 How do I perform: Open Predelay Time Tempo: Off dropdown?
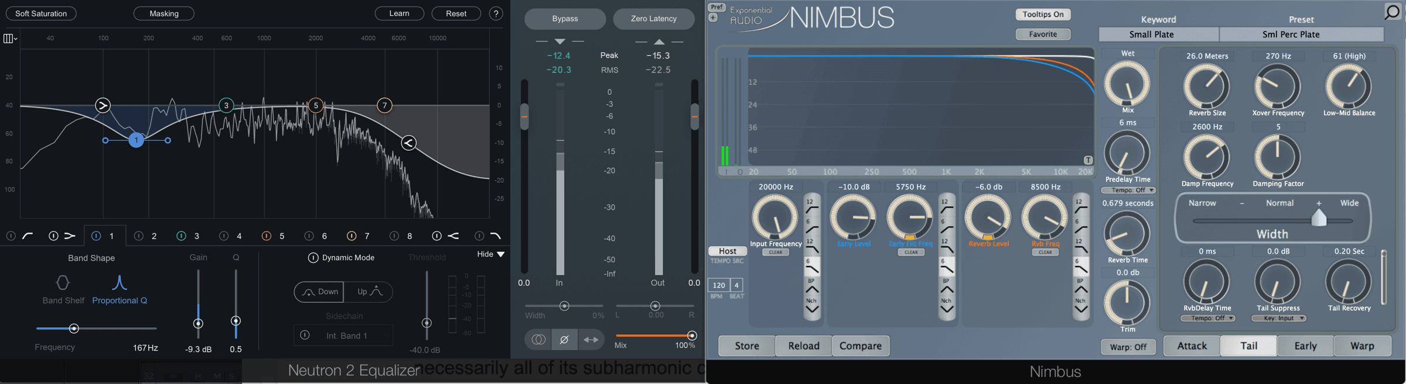1128,191
